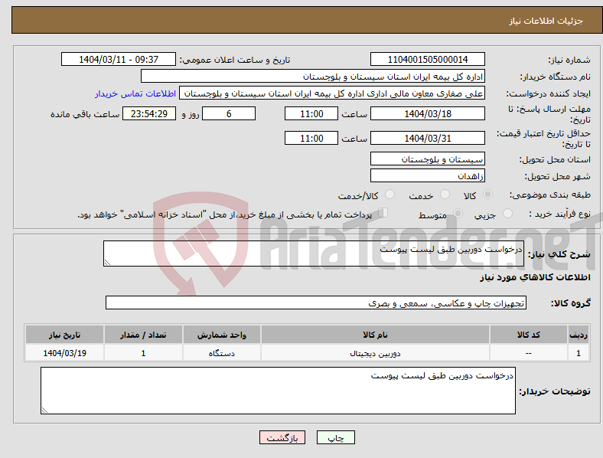The width and height of the screenshot is (603, 458).
Task: Click the remaining days field showing 6
Action: 229,113
